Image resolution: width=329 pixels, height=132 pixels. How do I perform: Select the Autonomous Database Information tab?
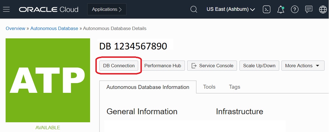click(x=148, y=87)
